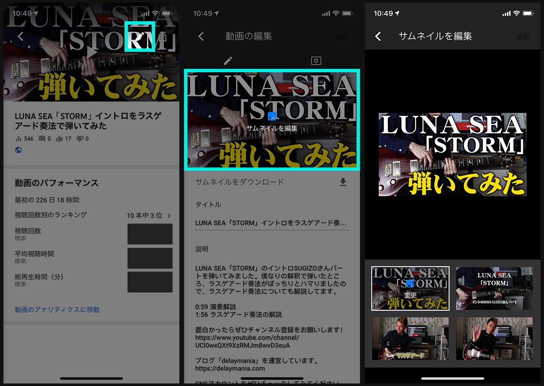Tap the 1:56 ラスゲアード奏法の解説 timestamp line
This screenshot has width=544, height=386.
238,315
